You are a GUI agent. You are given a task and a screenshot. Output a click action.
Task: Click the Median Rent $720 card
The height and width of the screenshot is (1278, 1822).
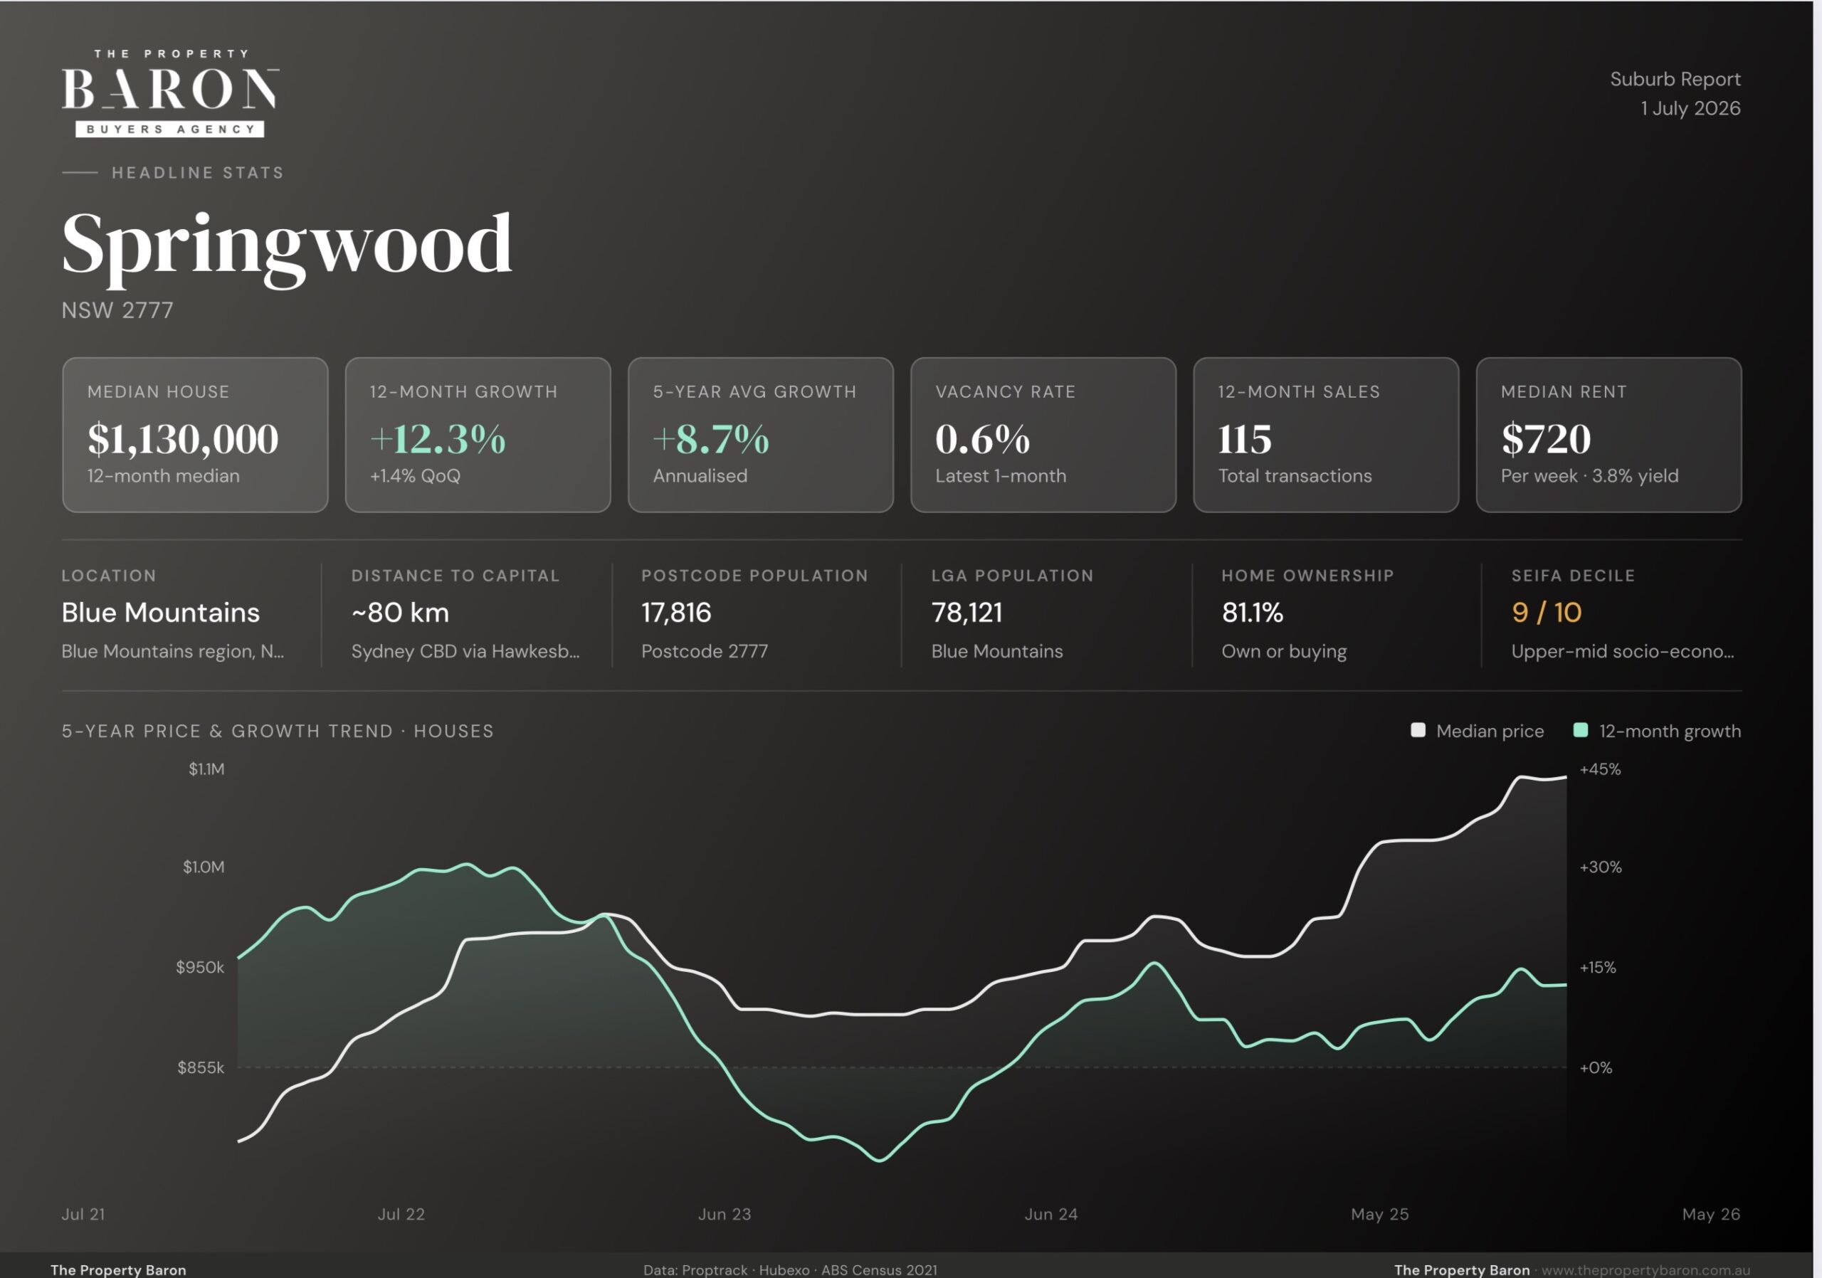click(x=1608, y=435)
